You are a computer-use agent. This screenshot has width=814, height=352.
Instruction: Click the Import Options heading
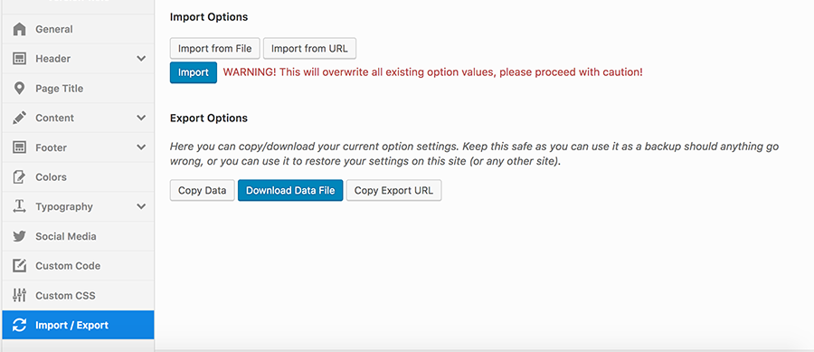[209, 17]
